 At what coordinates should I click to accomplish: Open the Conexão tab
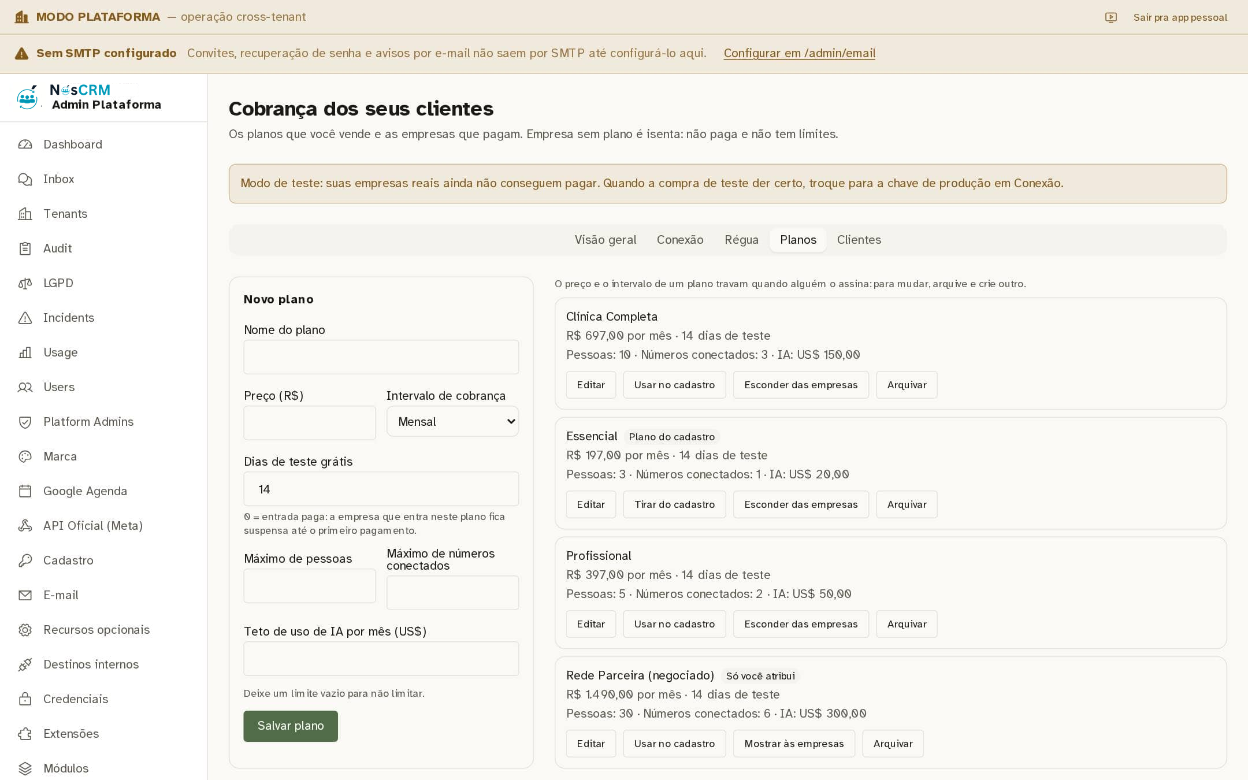[x=680, y=240]
